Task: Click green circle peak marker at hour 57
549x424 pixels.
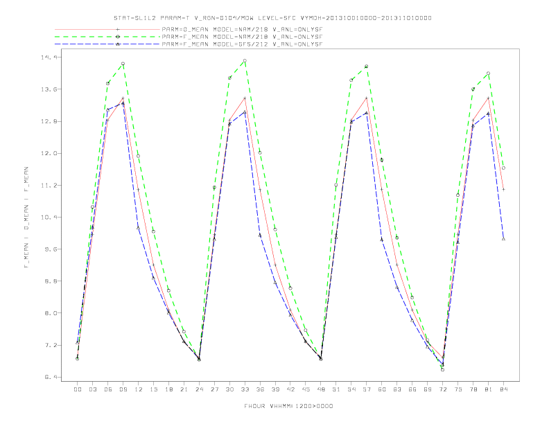Action: [x=367, y=66]
